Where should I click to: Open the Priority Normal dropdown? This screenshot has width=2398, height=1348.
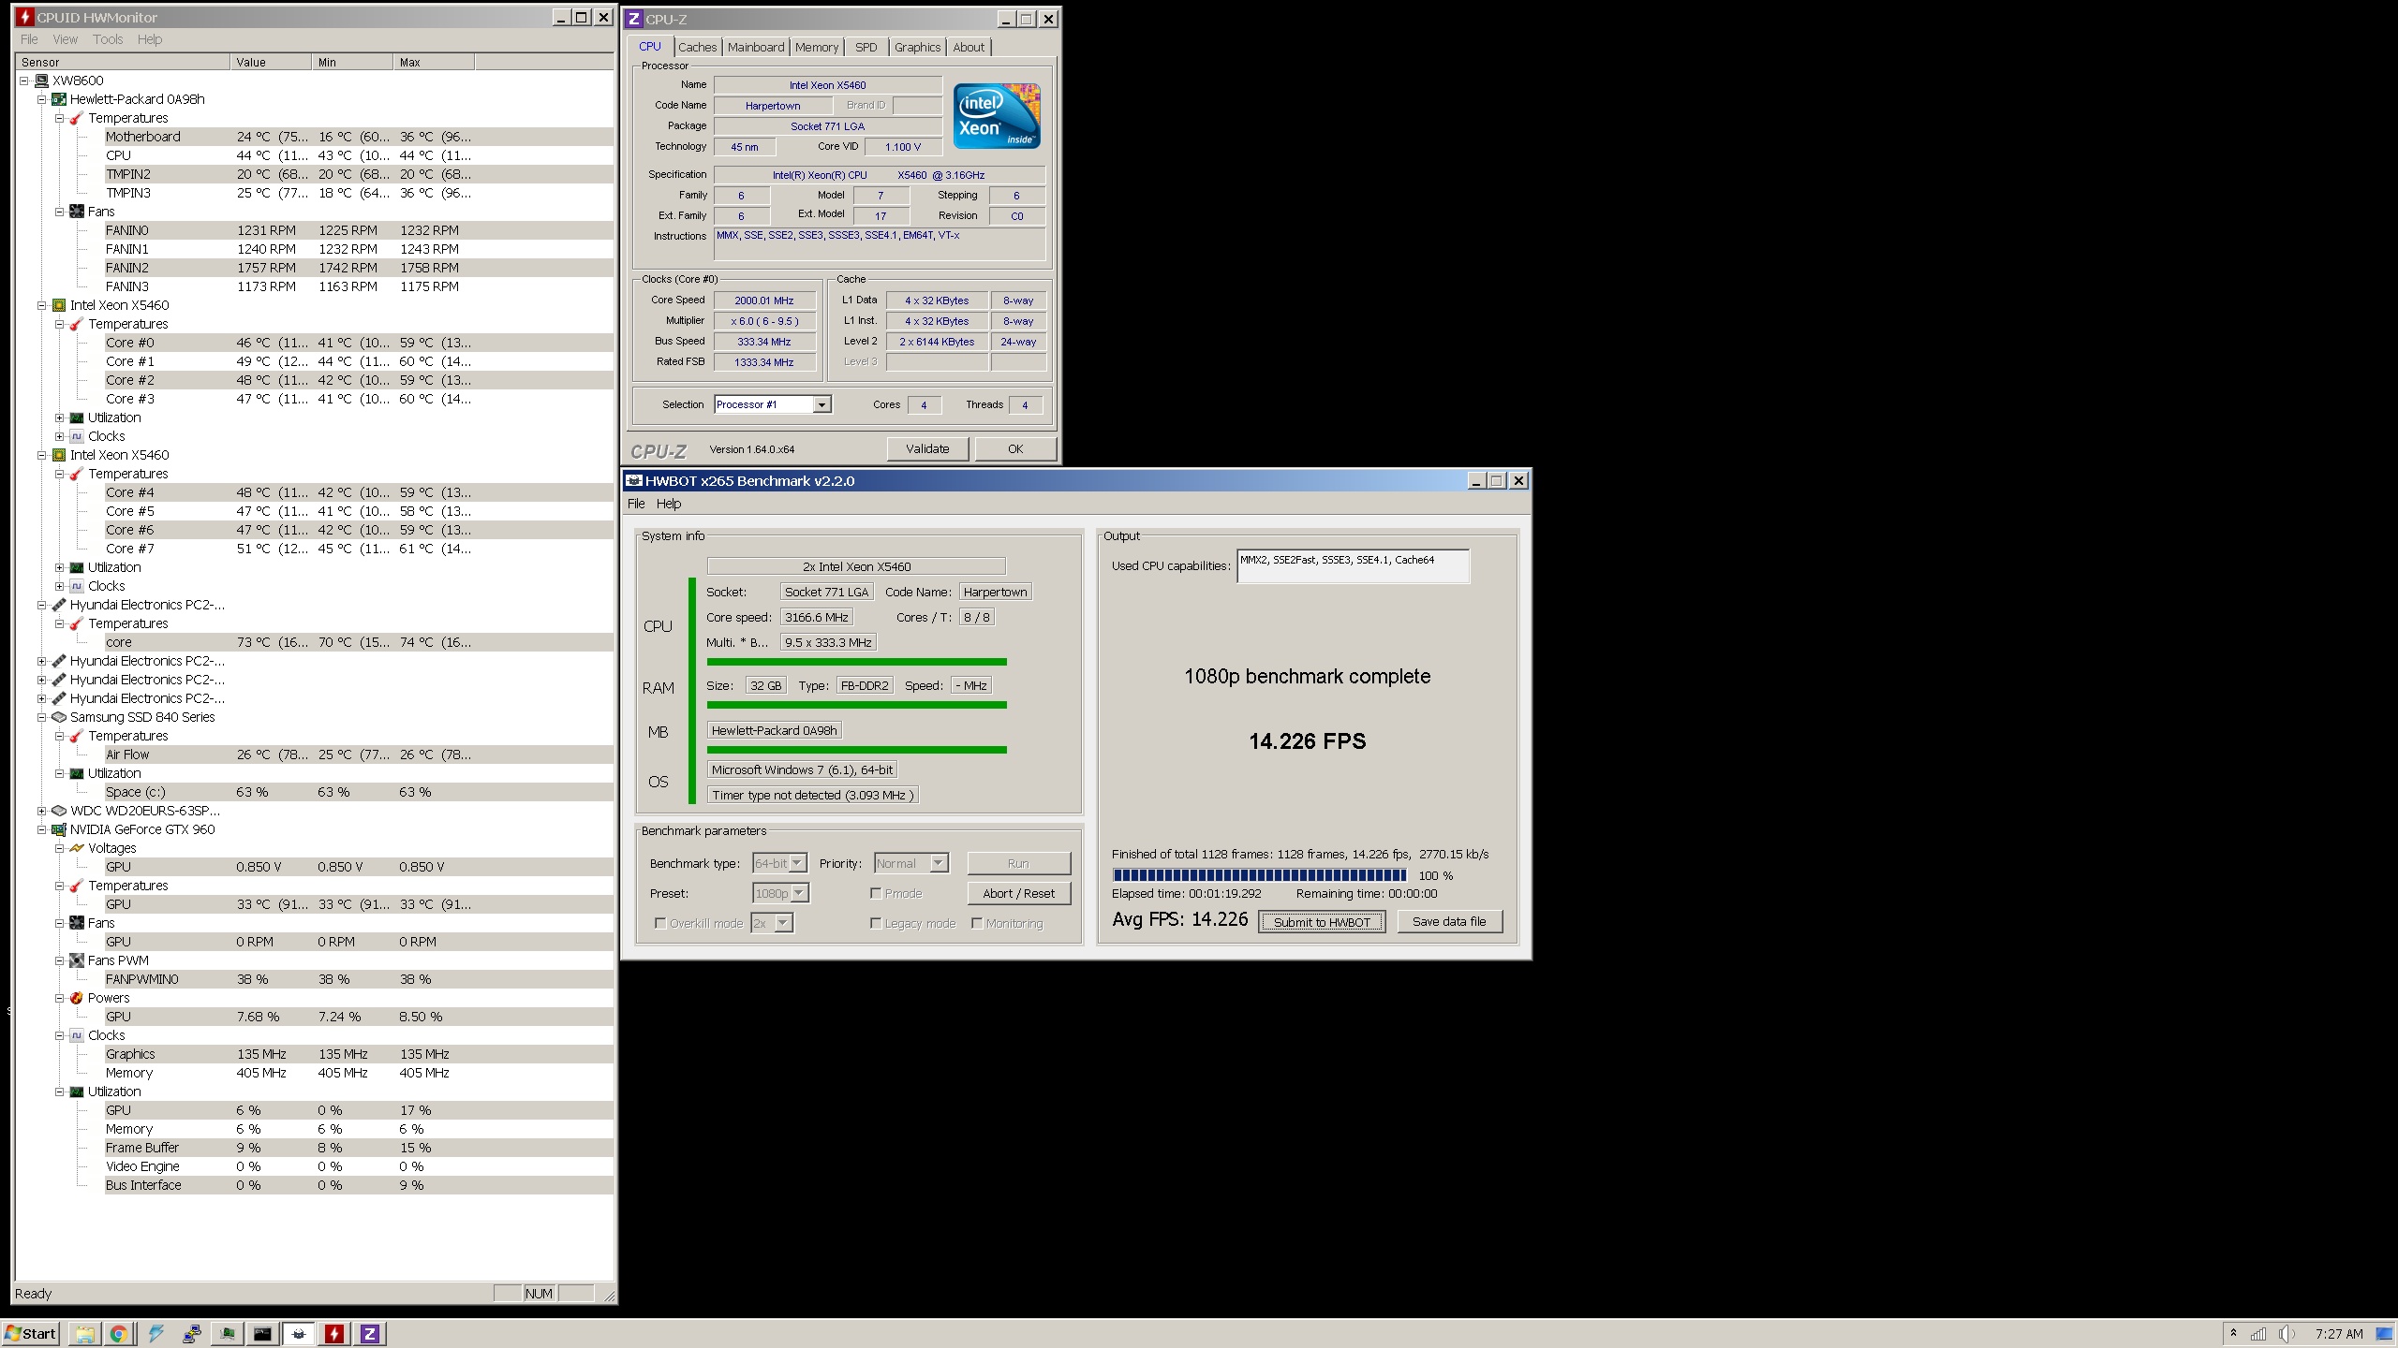[x=939, y=863]
